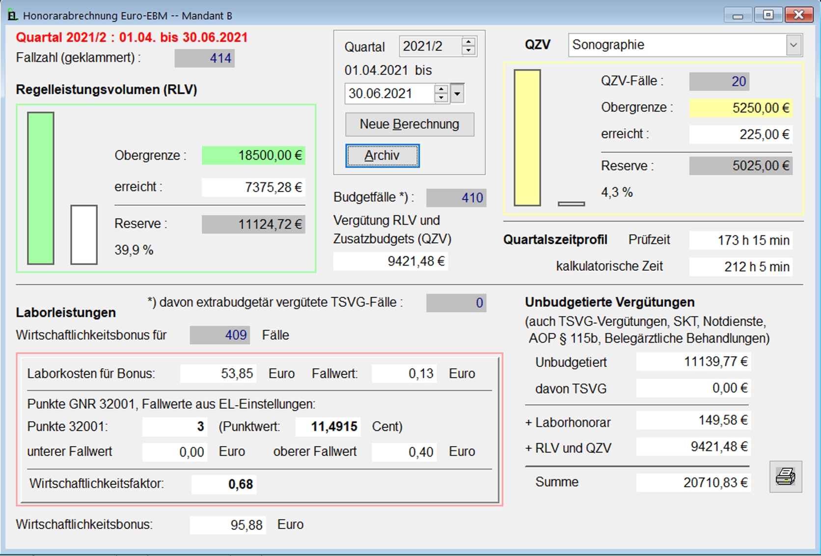Click the green RLV budget bar
This screenshot has width=821, height=556.
[41, 188]
